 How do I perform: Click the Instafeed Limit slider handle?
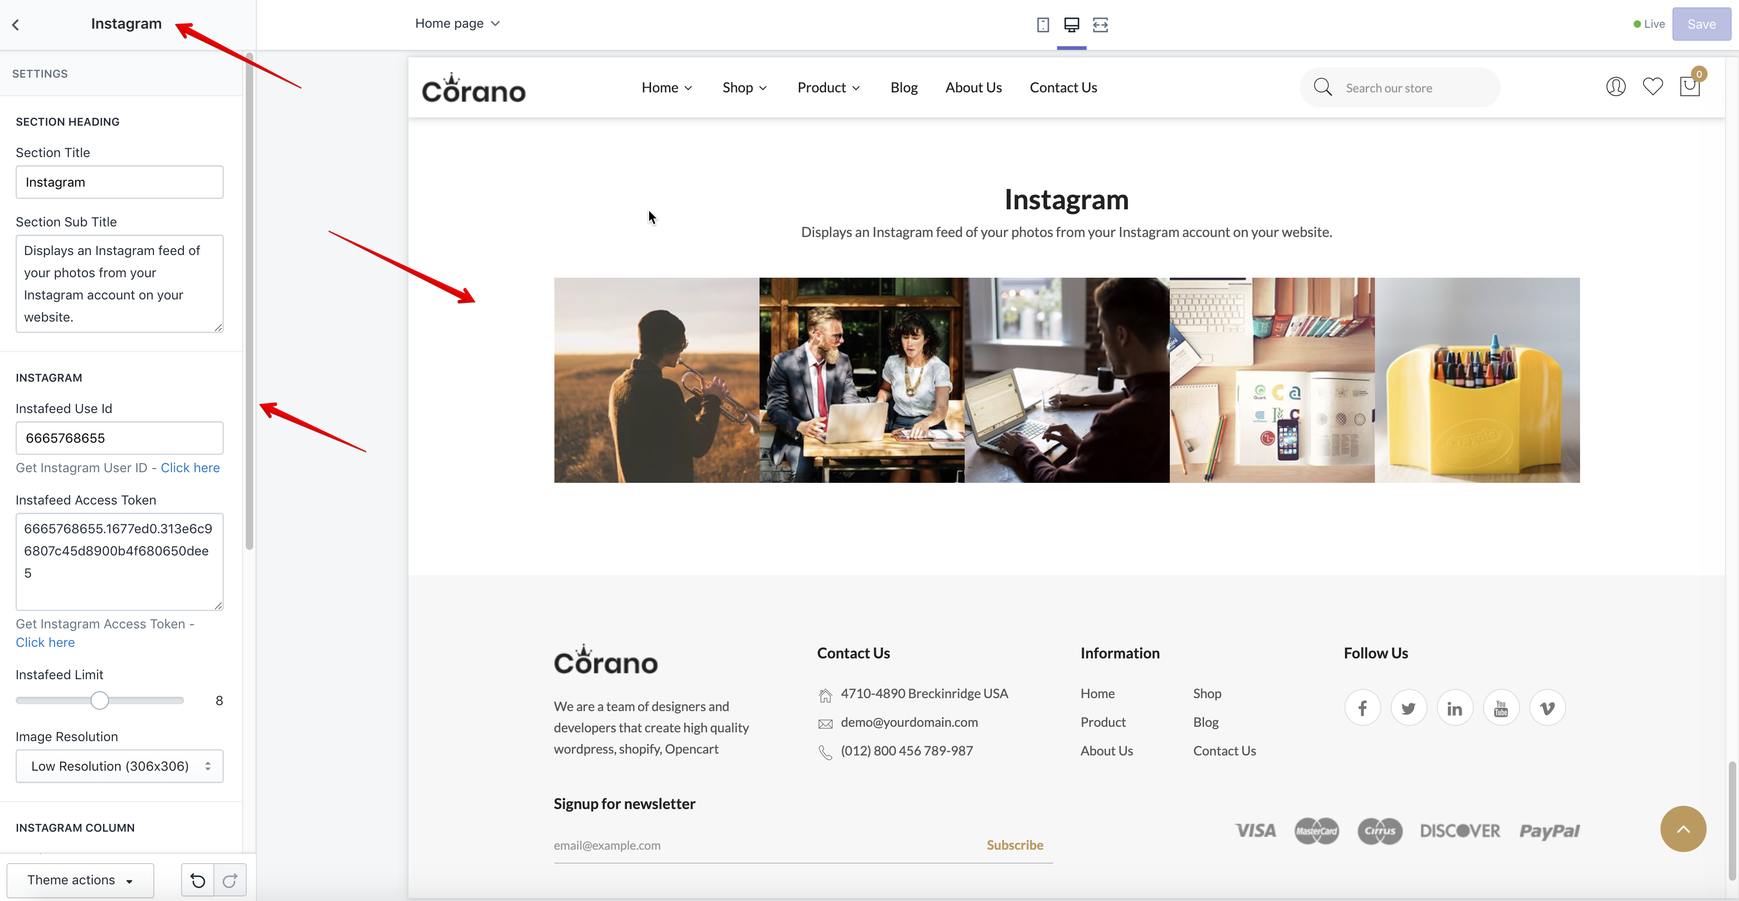click(99, 700)
